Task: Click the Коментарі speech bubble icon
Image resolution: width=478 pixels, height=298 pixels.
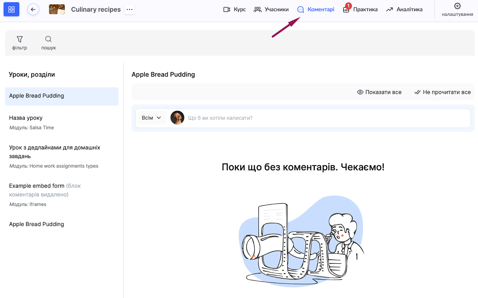Action: pos(301,10)
